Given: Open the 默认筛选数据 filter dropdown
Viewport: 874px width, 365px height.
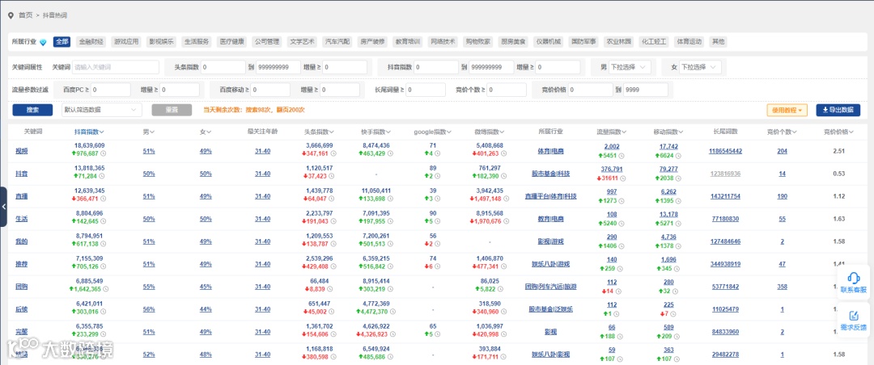Looking at the screenshot, I should tap(101, 110).
